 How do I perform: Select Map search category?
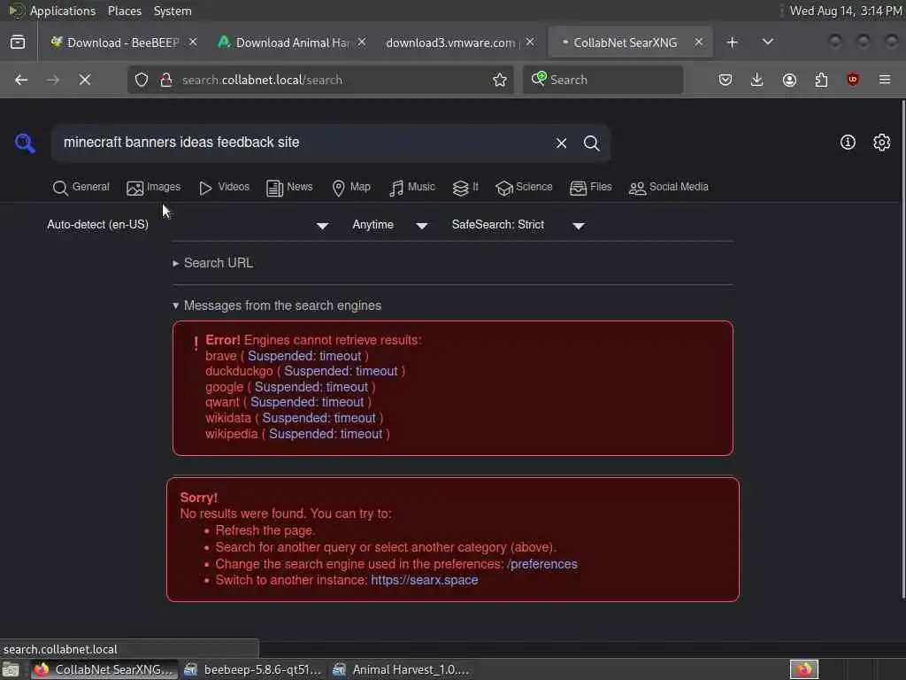351,188
